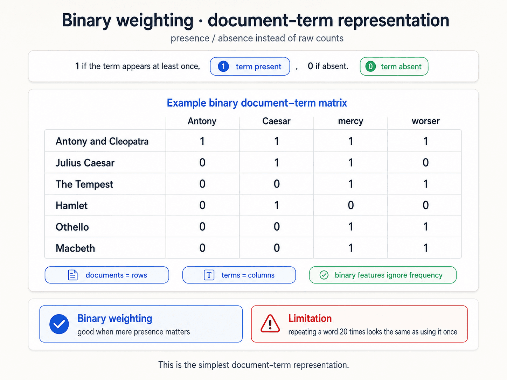Image resolution: width=507 pixels, height=380 pixels.
Task: Open the Limitation card
Action: [359, 324]
